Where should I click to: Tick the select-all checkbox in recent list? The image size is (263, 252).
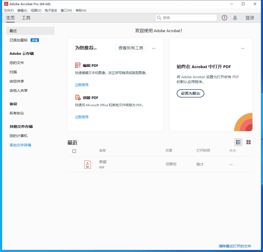(x=74, y=151)
